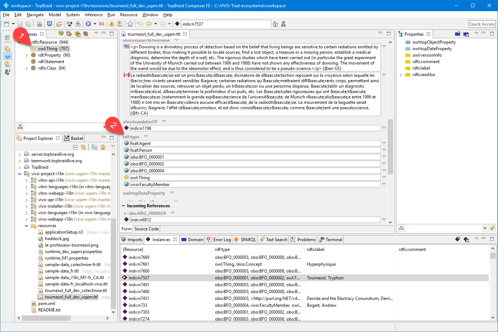498x332 pixels.
Task: Click the blue Run play icon
Action: pos(88,24)
